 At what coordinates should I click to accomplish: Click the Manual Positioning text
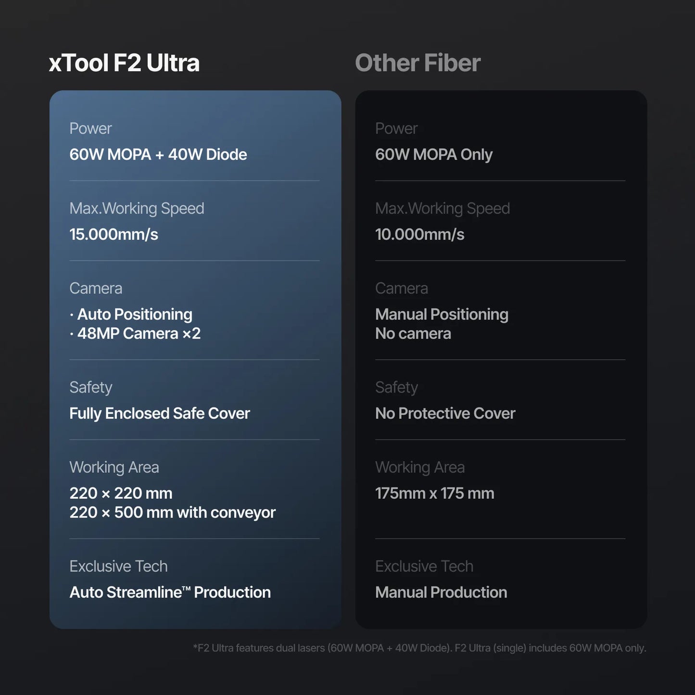[x=442, y=314]
